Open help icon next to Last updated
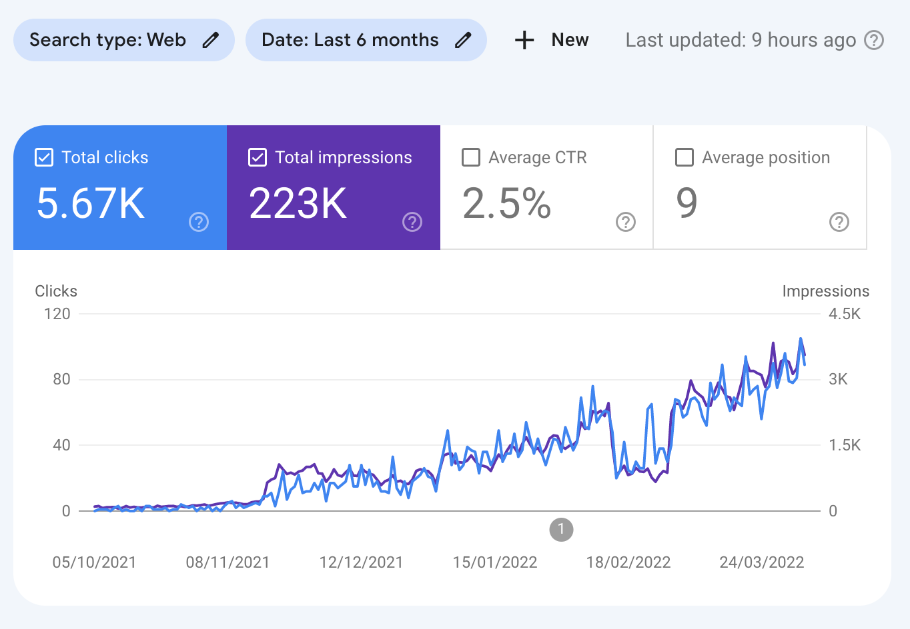The image size is (910, 629). (x=874, y=40)
